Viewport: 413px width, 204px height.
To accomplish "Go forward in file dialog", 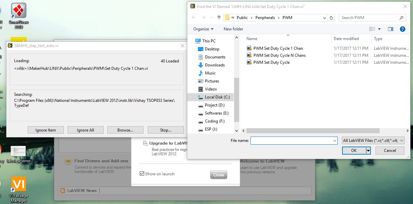I will click(204, 18).
